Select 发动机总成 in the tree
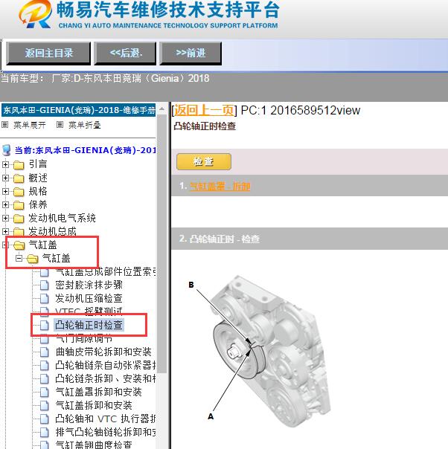Screen dimensions: 448x449 pyautogui.click(x=52, y=231)
